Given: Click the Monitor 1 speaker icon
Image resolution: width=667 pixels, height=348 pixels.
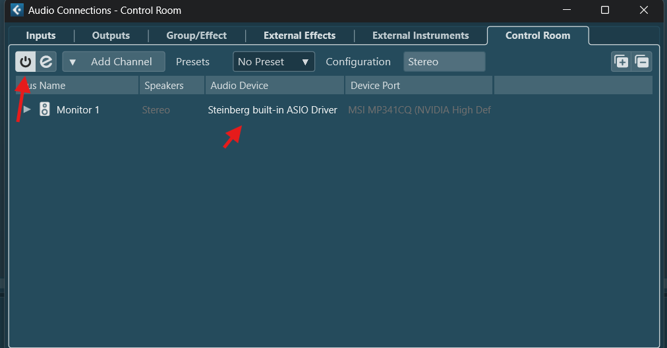Looking at the screenshot, I should tap(45, 109).
